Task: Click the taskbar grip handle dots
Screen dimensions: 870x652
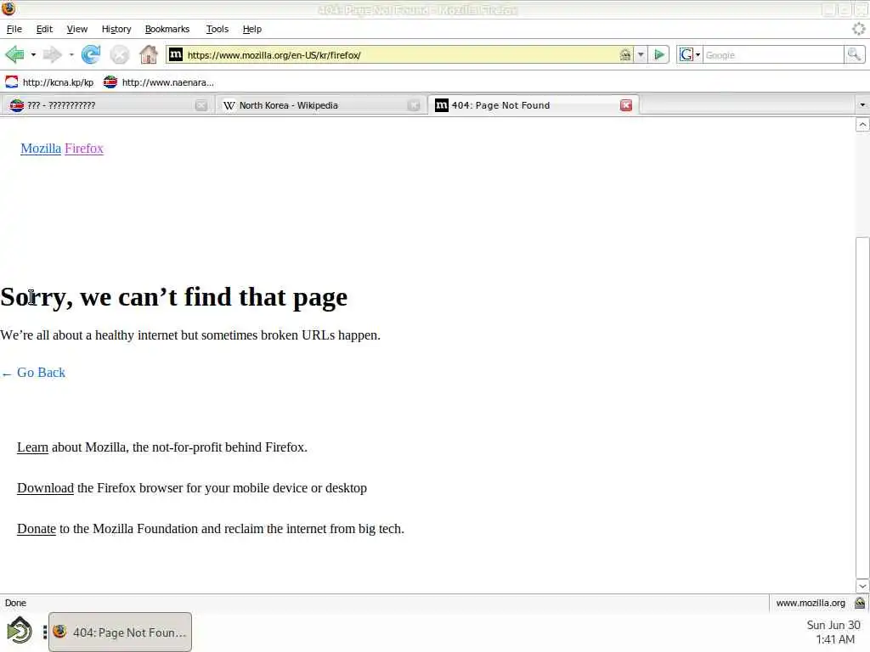Action: coord(44,632)
